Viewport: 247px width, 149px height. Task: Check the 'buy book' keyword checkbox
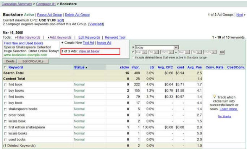pos(5,103)
